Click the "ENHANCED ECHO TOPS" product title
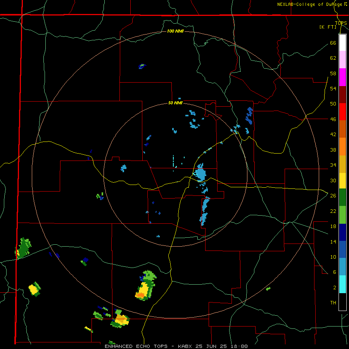 (136, 346)
